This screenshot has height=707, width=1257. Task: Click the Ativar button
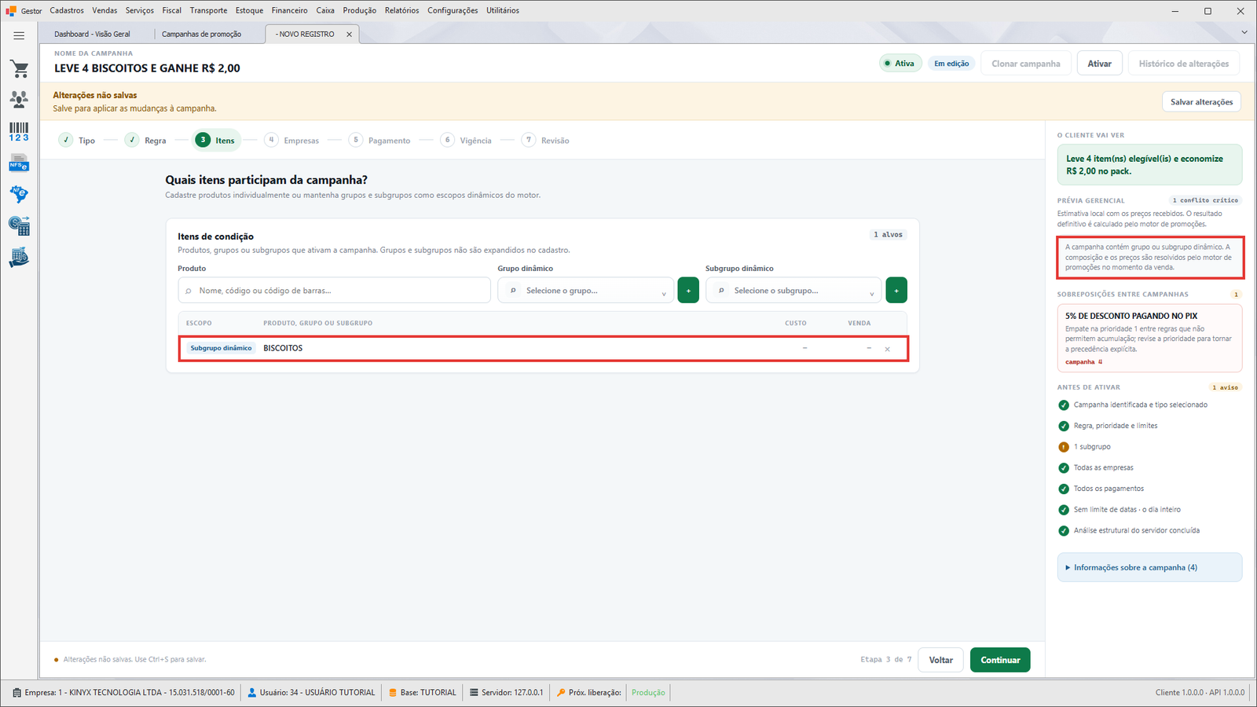point(1099,64)
